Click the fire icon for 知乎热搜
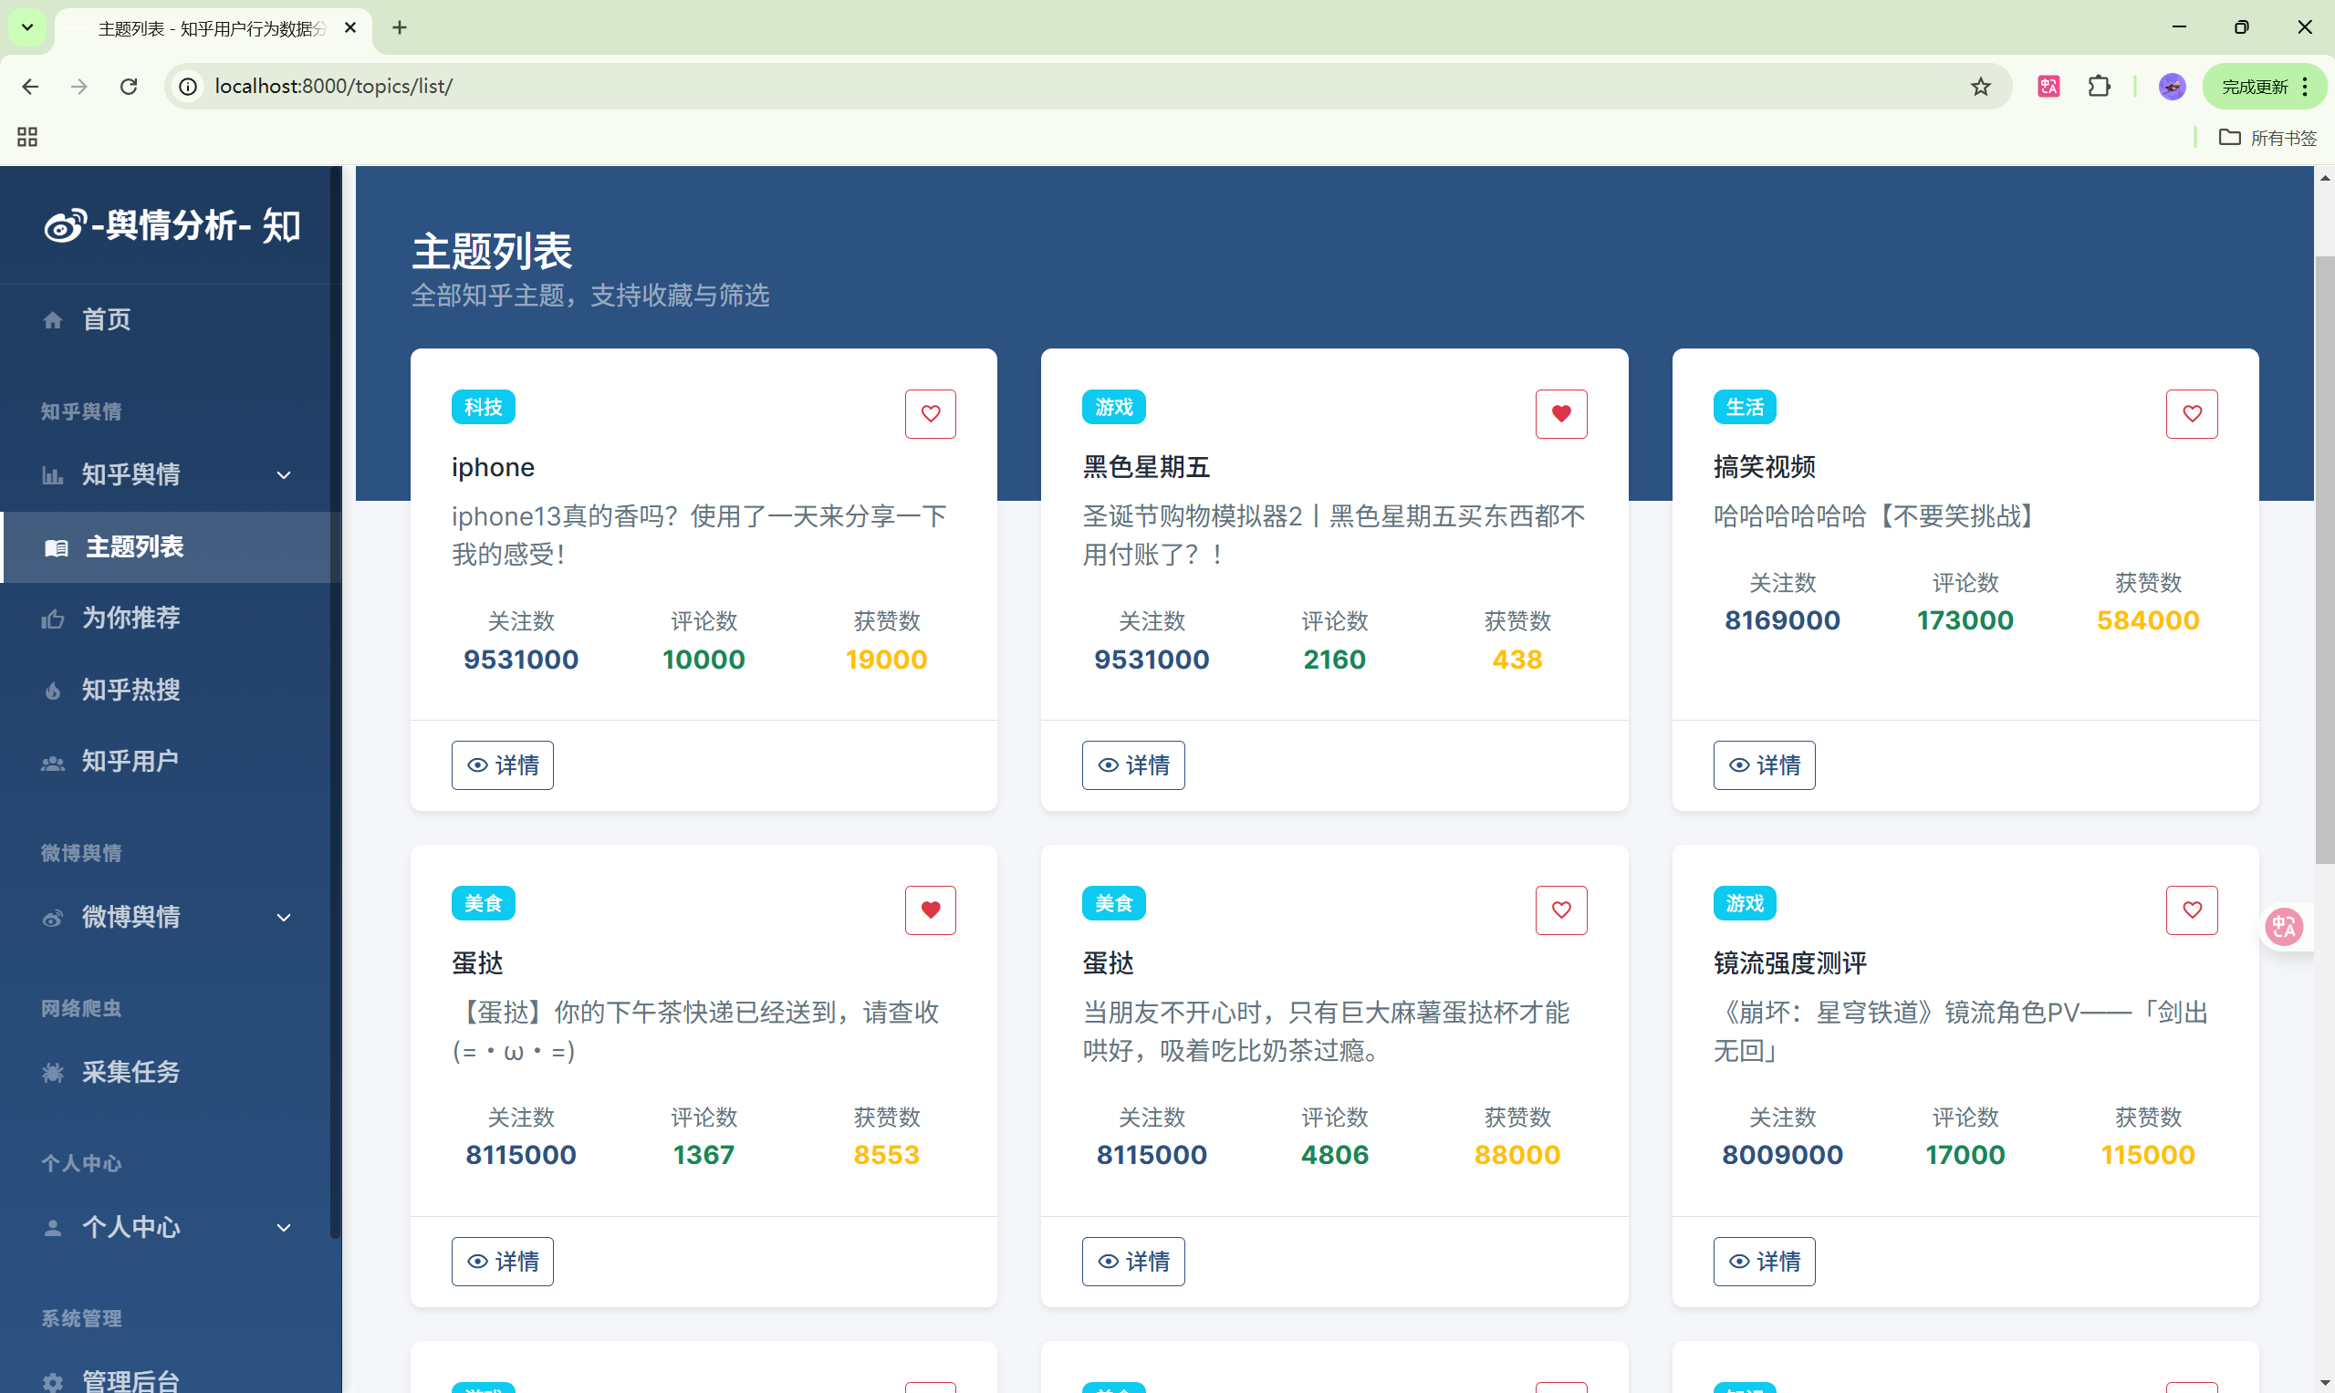This screenshot has height=1393, width=2335. (53, 691)
